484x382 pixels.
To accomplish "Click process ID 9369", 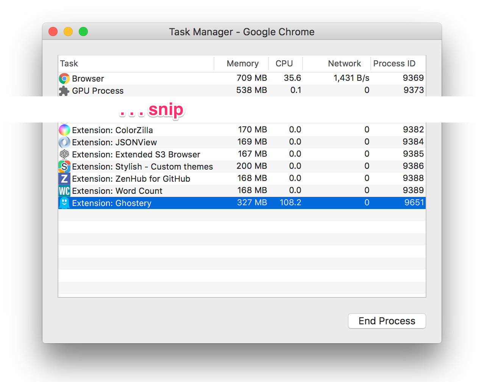I will [x=413, y=78].
